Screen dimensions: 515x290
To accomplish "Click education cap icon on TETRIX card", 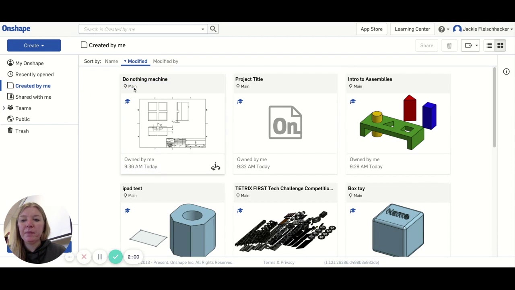I will tap(240, 211).
